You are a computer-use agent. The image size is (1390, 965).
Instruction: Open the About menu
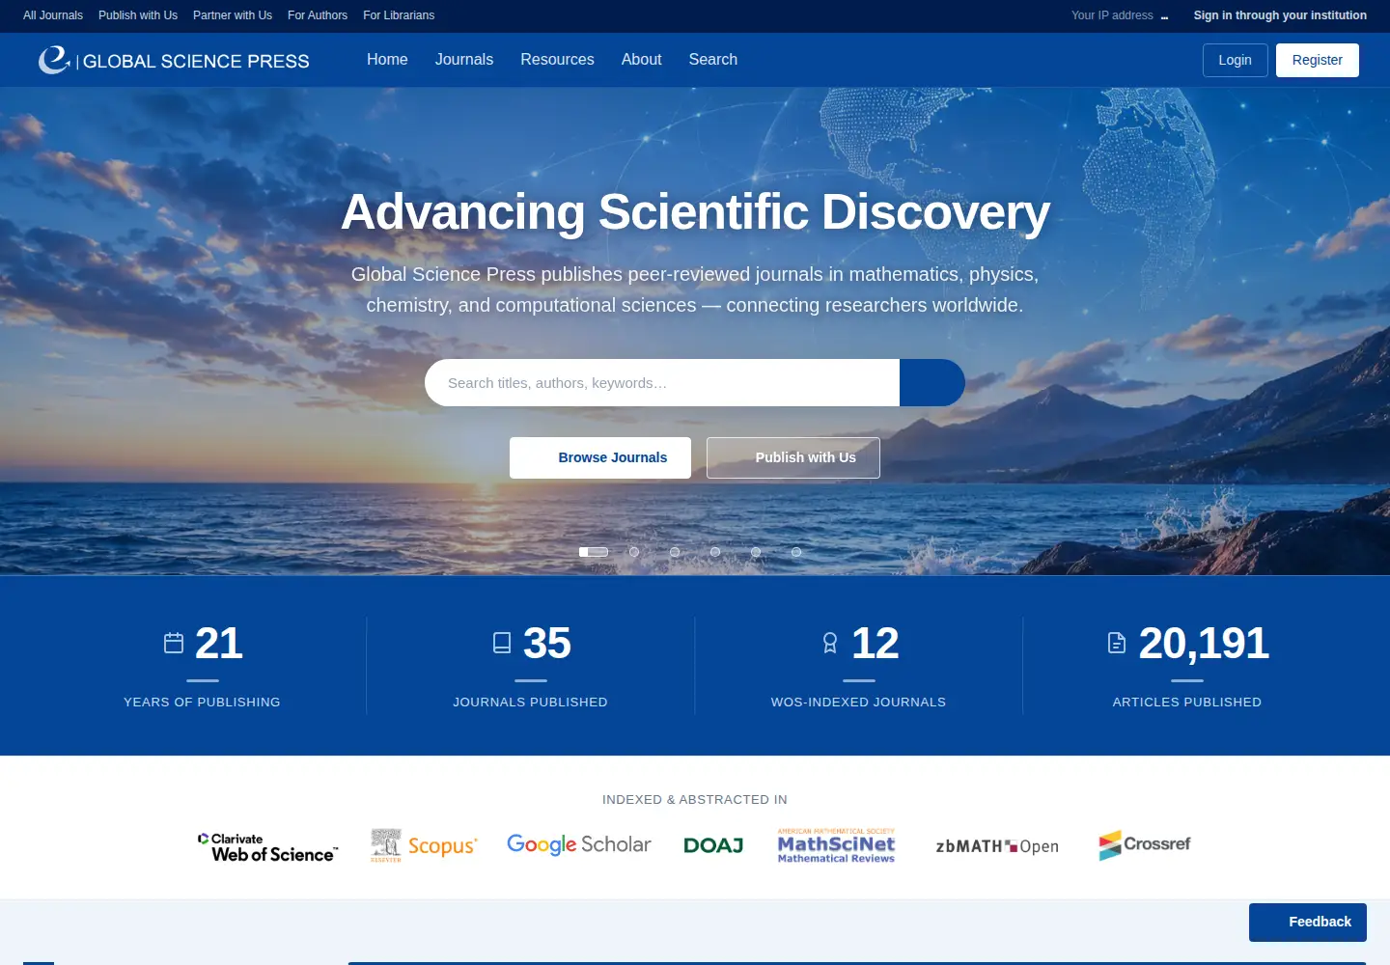pos(642,60)
